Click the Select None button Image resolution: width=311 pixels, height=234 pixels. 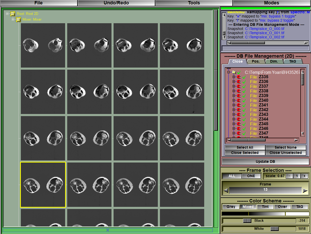pos(286,148)
